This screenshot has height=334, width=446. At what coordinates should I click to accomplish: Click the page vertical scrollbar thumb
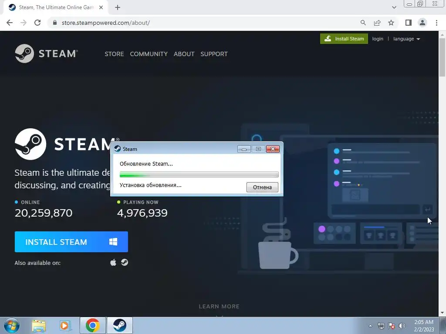point(443,58)
